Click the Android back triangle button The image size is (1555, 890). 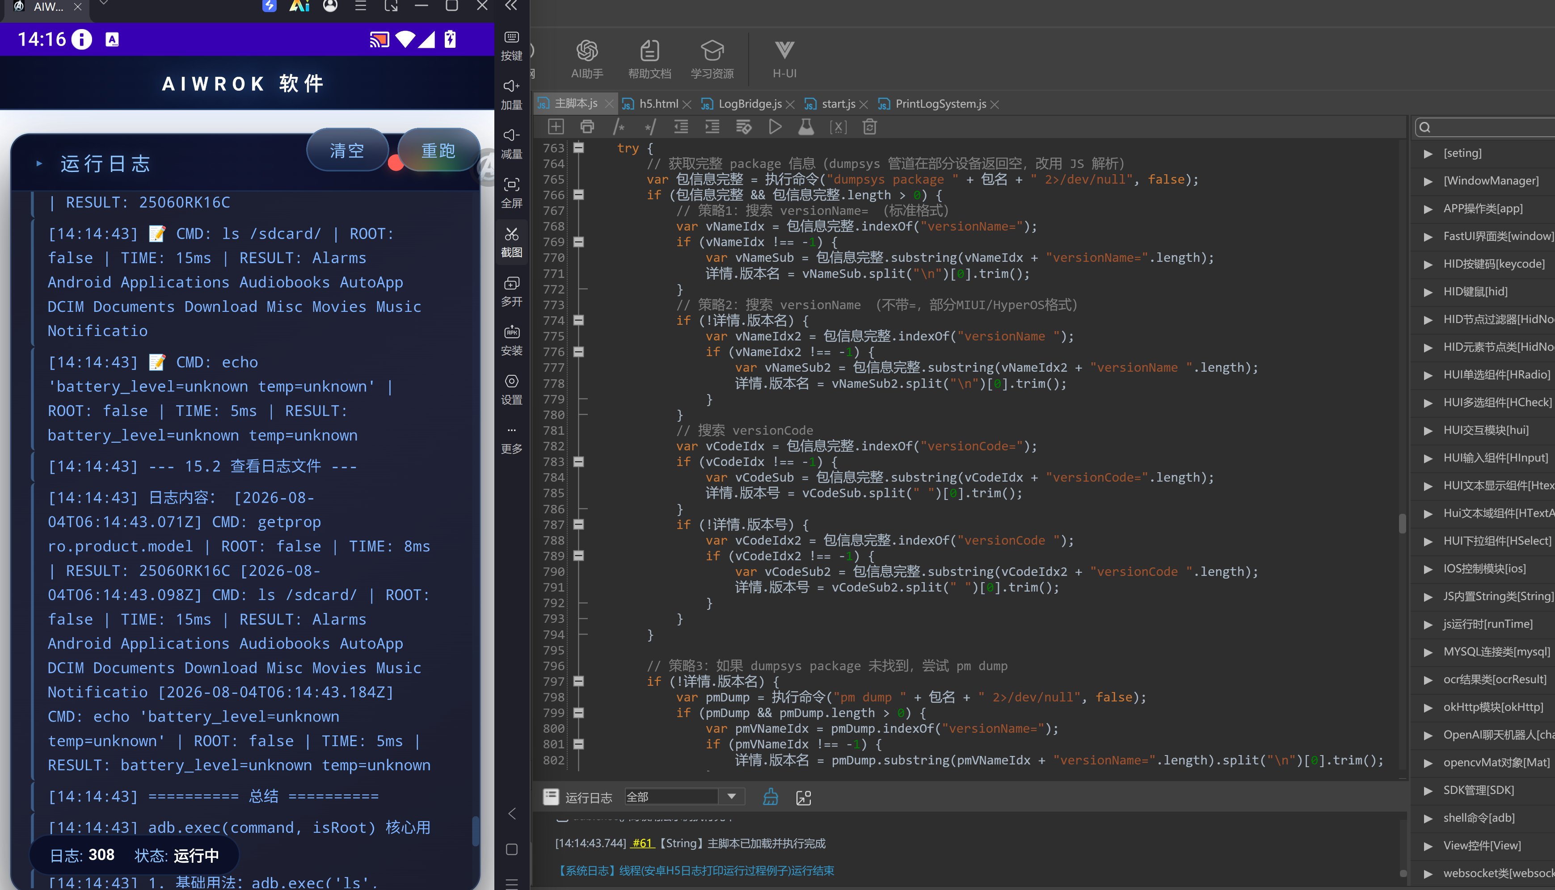click(512, 814)
